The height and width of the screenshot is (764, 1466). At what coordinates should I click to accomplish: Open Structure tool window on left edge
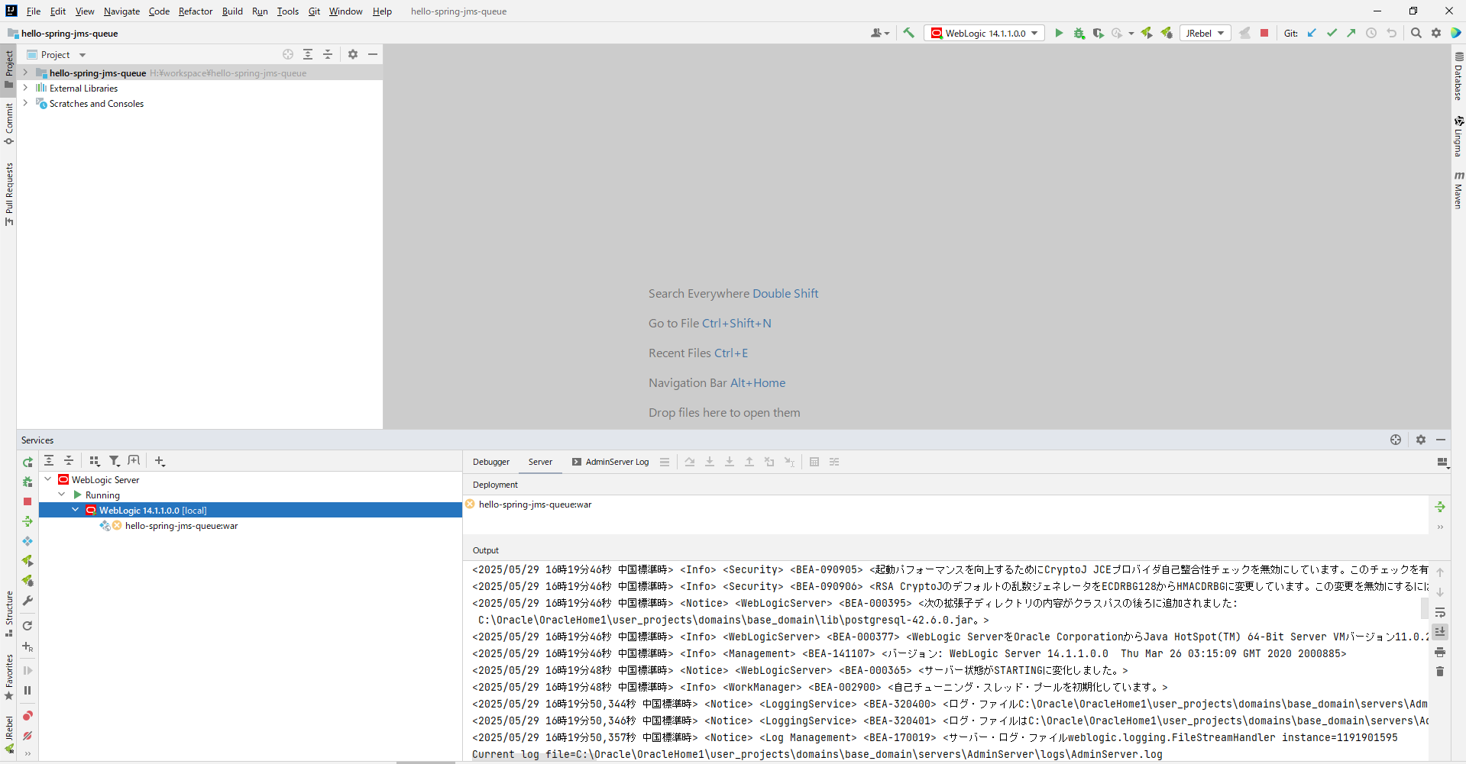coord(8,614)
